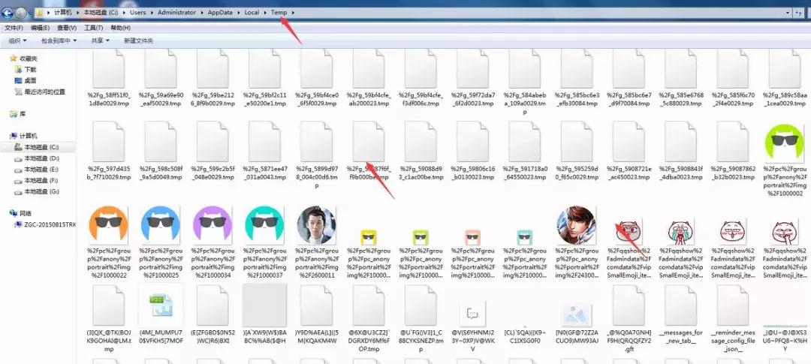Open the 工具(T) menu

(93, 28)
